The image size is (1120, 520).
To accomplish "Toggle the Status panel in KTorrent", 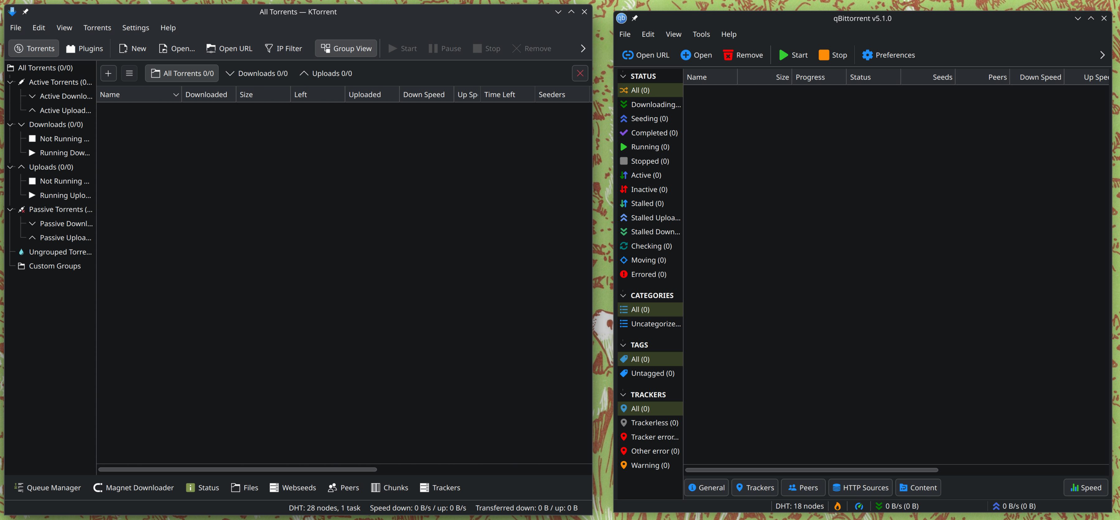I will pyautogui.click(x=202, y=487).
